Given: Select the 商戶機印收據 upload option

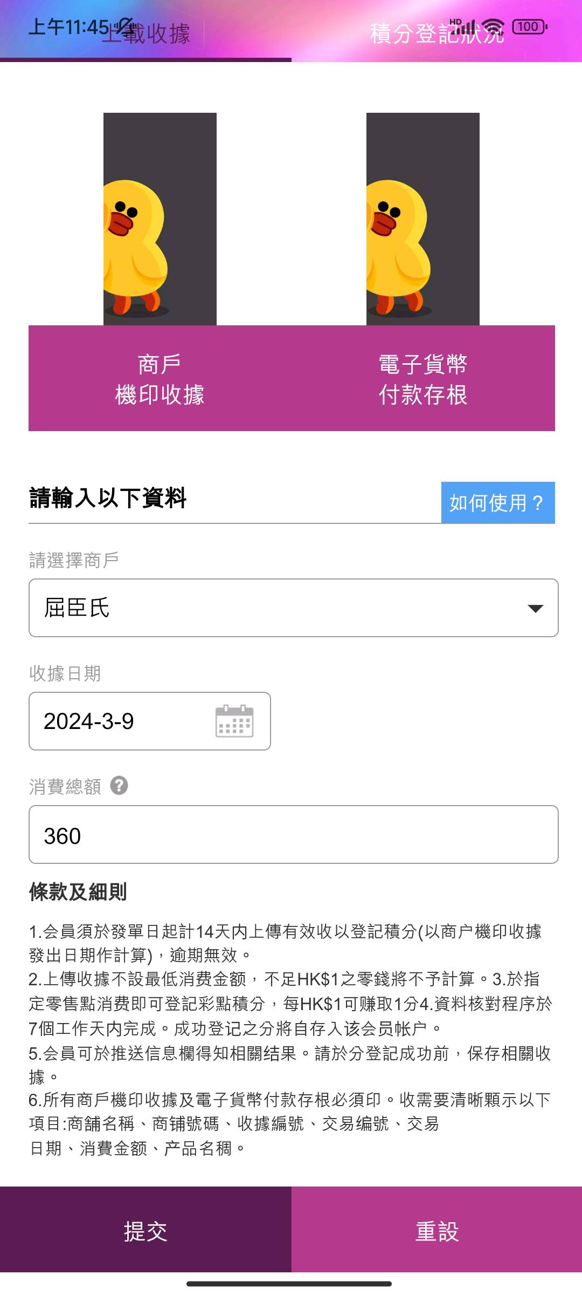Looking at the screenshot, I should pyautogui.click(x=160, y=379).
